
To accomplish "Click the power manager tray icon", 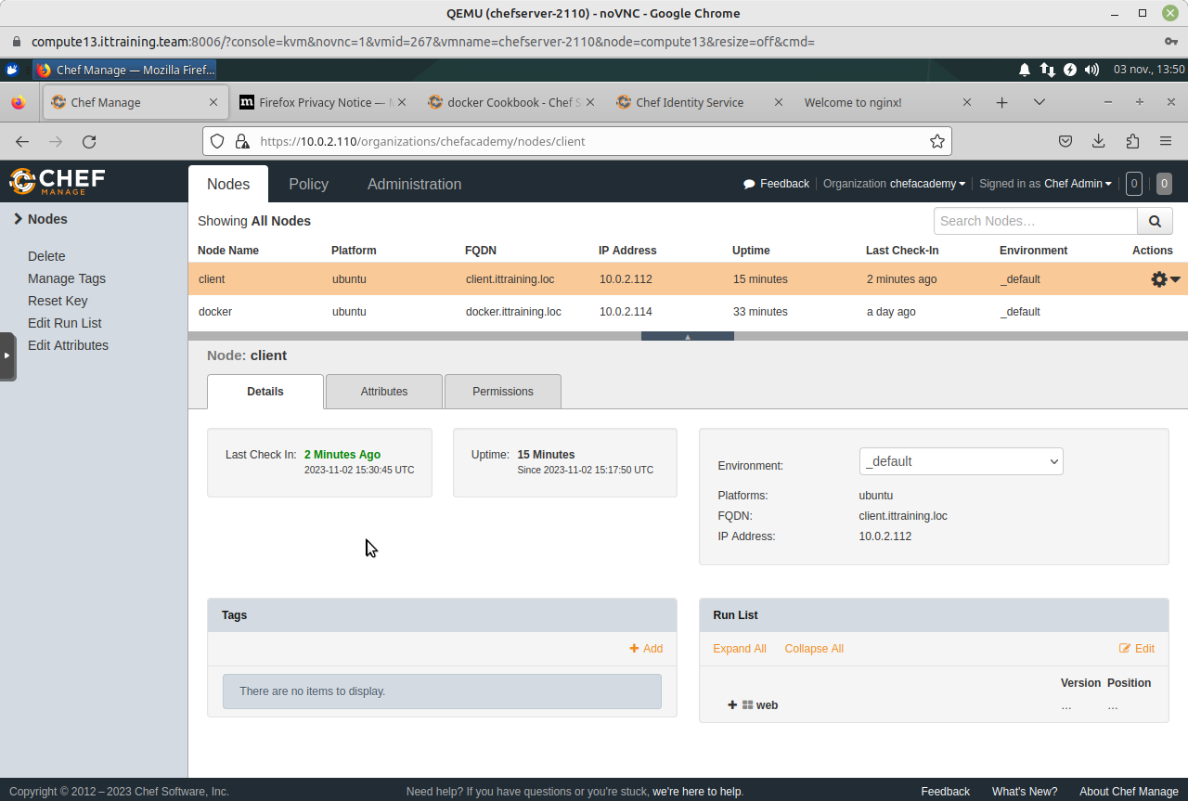I will point(1069,70).
